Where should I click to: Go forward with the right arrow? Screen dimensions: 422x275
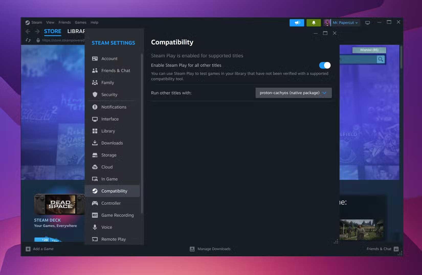click(x=37, y=31)
